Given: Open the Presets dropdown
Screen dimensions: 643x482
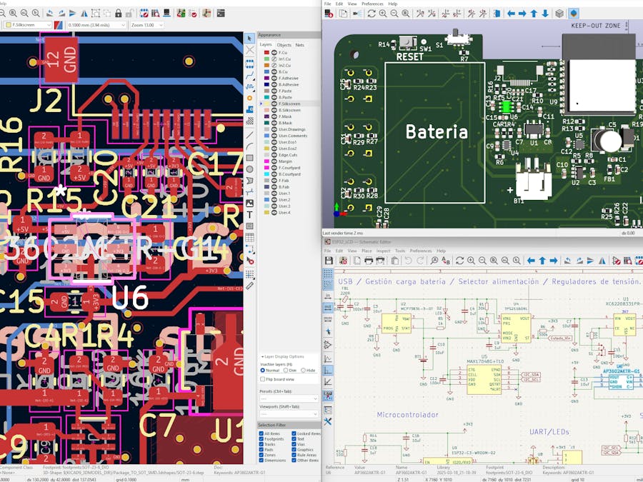Looking at the screenshot, I should [x=289, y=398].
